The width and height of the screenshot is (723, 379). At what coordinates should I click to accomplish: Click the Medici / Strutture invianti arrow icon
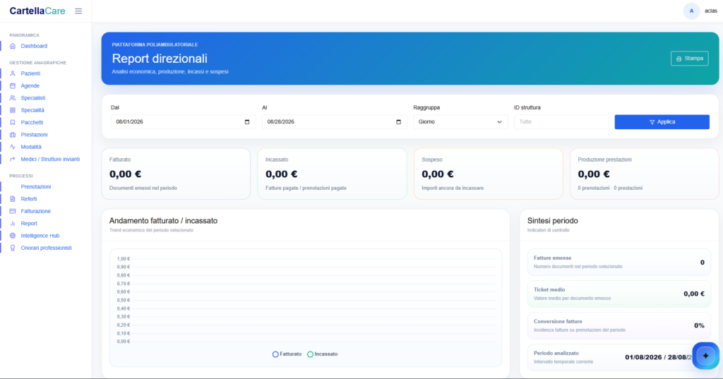pos(13,159)
